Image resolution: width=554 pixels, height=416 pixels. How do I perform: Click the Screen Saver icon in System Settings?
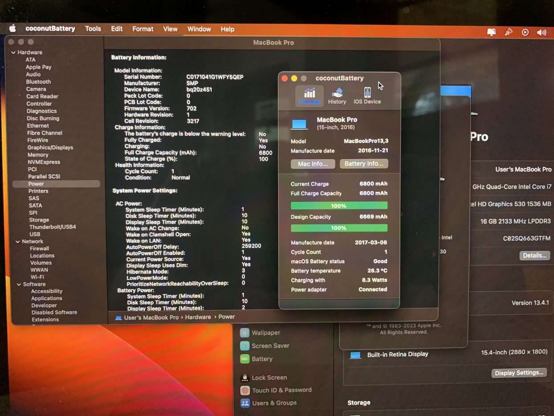click(x=244, y=346)
